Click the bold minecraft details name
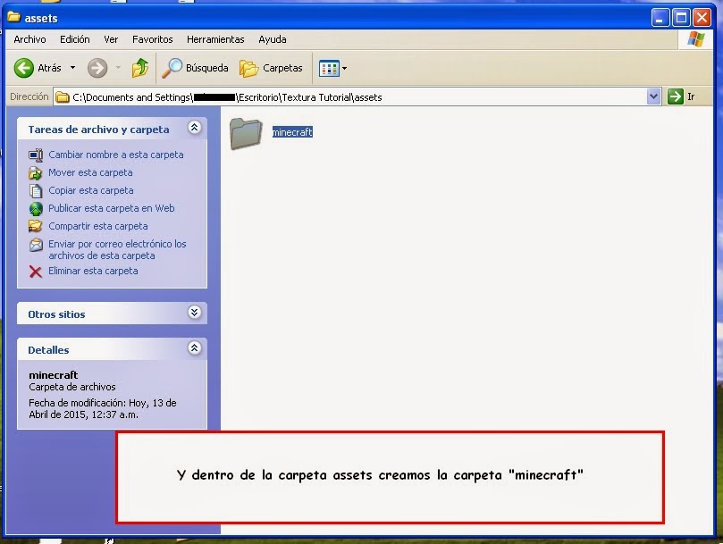723x544 pixels. click(53, 375)
